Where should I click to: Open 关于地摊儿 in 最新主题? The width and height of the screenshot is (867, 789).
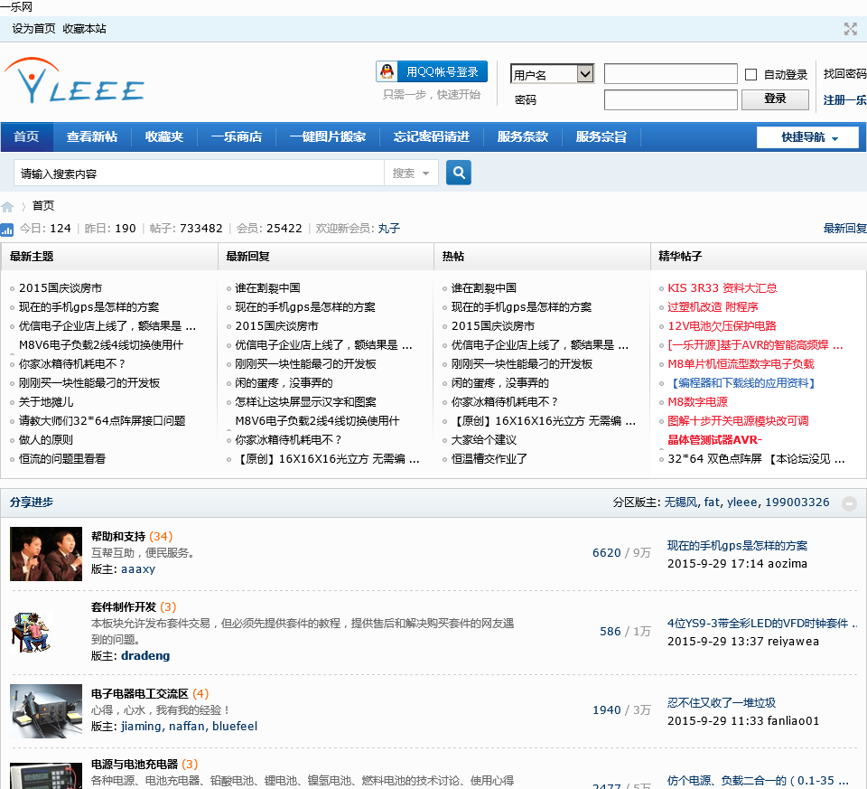point(46,402)
